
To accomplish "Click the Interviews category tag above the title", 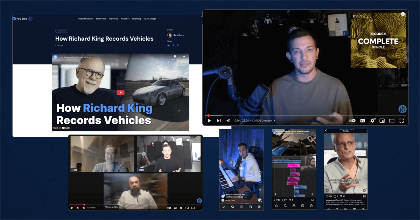I will [62, 31].
